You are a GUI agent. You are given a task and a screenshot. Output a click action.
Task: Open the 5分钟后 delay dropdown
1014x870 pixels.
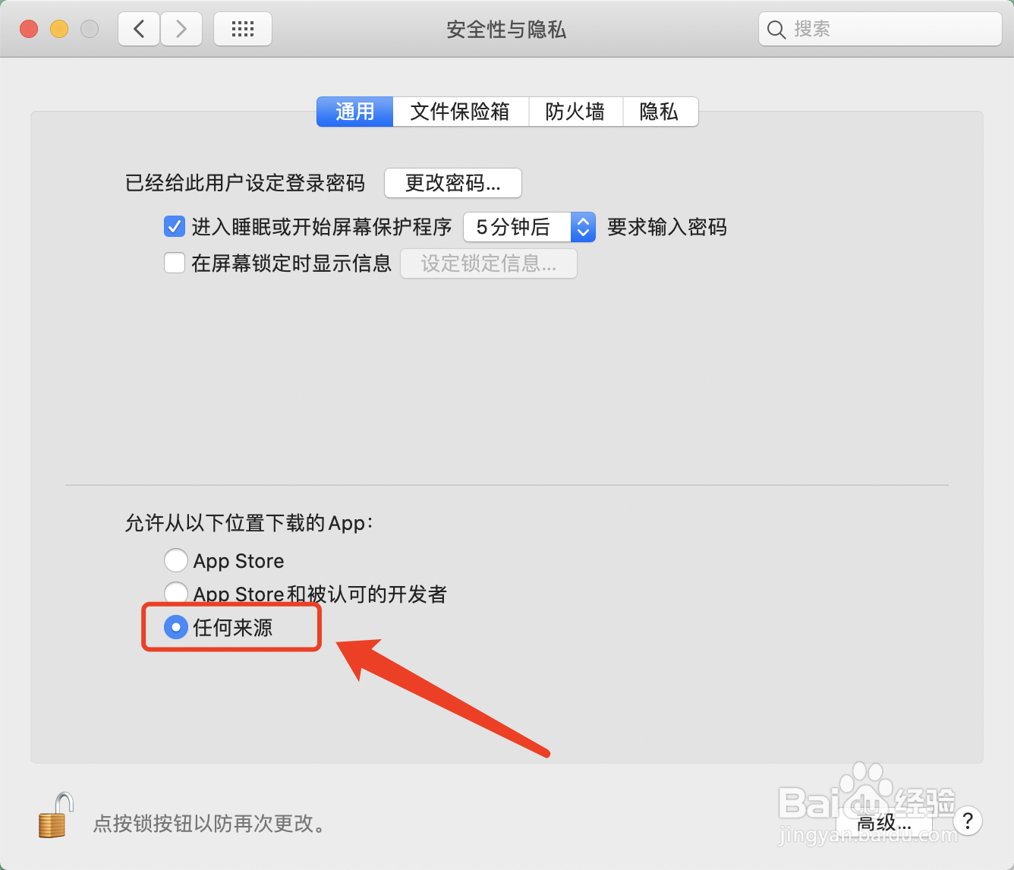[529, 227]
